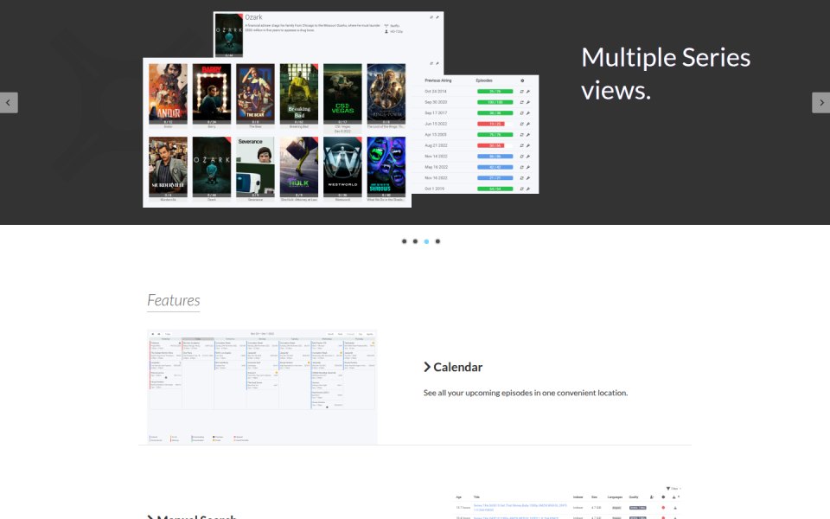Screen dimensions: 830x519
Task: Click the Manual Search table screenshot
Action: point(567,502)
